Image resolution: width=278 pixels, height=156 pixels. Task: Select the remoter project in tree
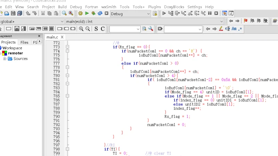point(15,53)
